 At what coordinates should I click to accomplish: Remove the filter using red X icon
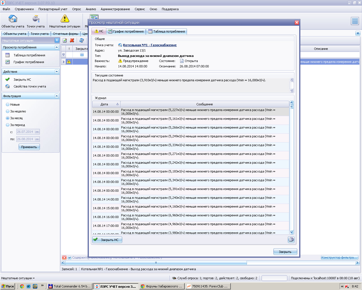64,258
